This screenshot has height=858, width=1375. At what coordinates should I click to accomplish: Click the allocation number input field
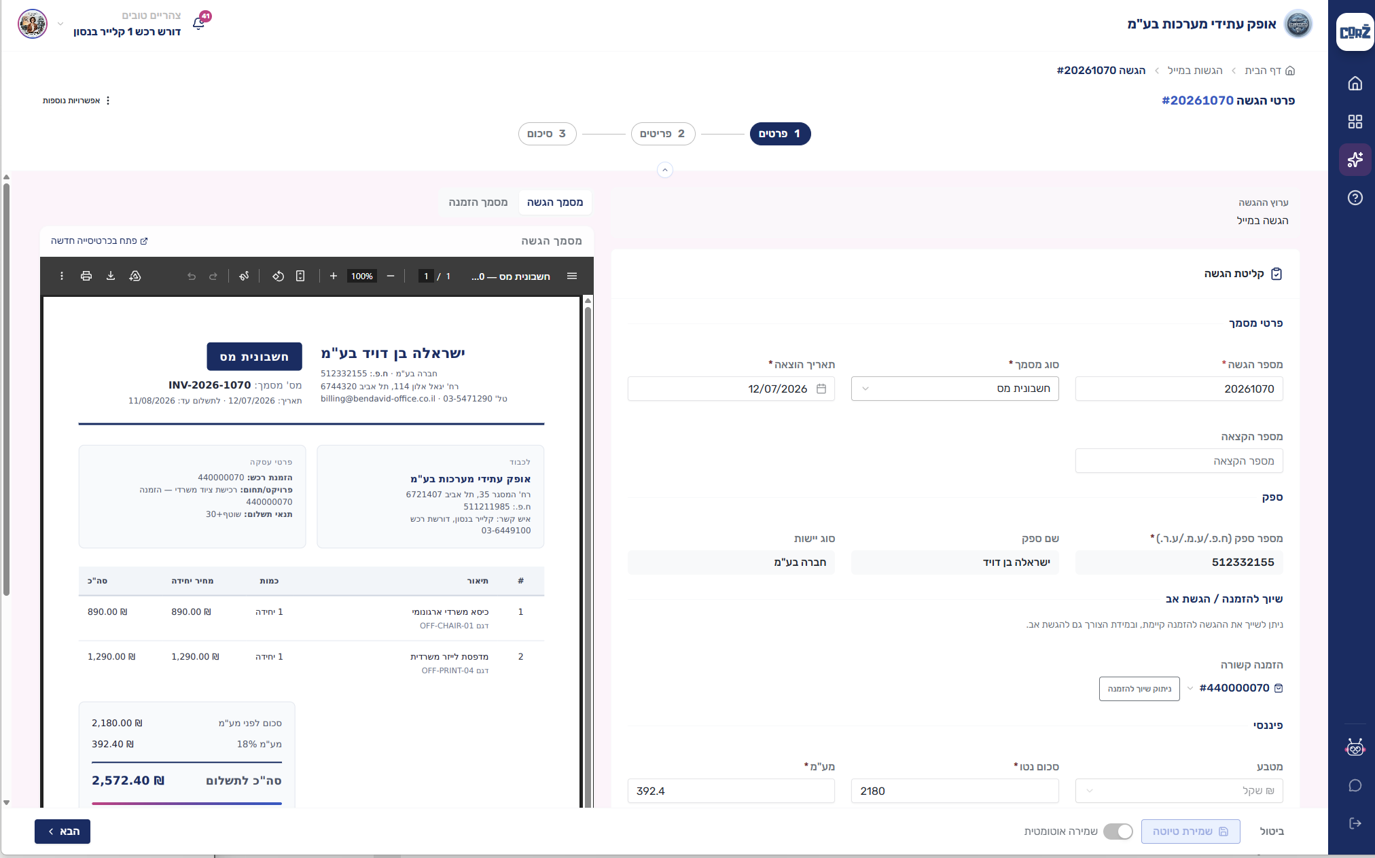click(x=1179, y=461)
